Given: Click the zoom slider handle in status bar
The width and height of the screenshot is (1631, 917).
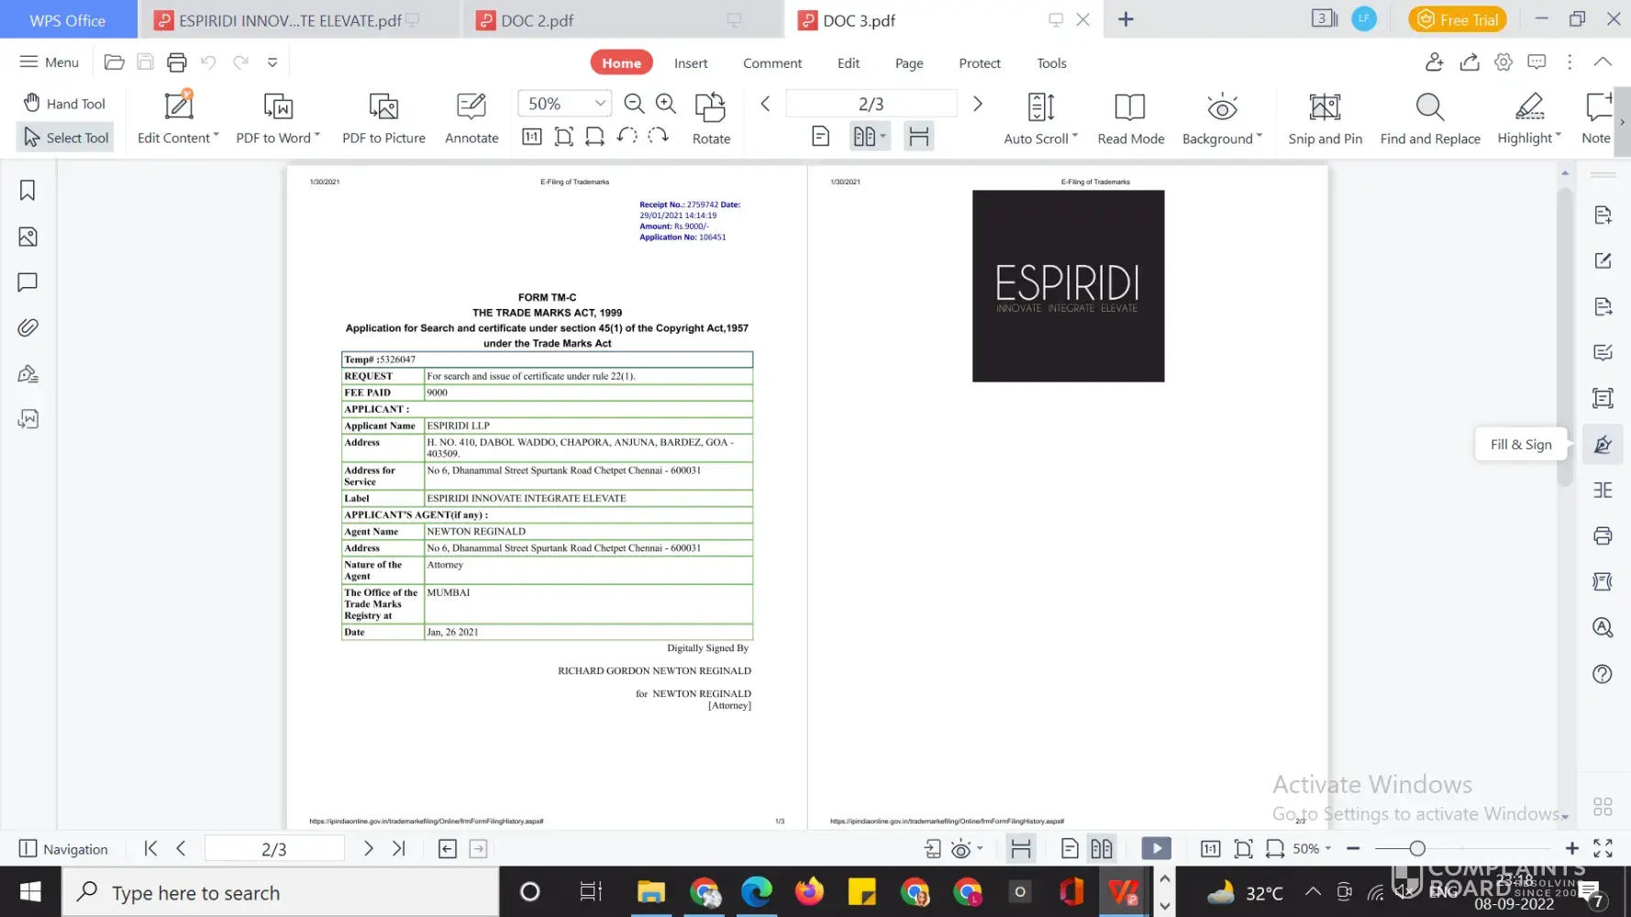Looking at the screenshot, I should (x=1417, y=849).
